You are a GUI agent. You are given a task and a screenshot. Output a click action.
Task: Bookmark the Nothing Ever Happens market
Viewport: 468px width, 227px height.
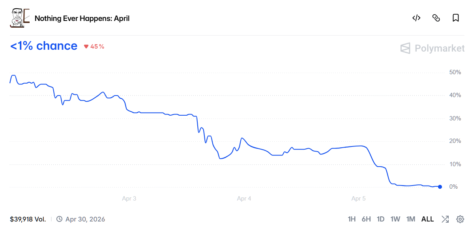point(456,18)
